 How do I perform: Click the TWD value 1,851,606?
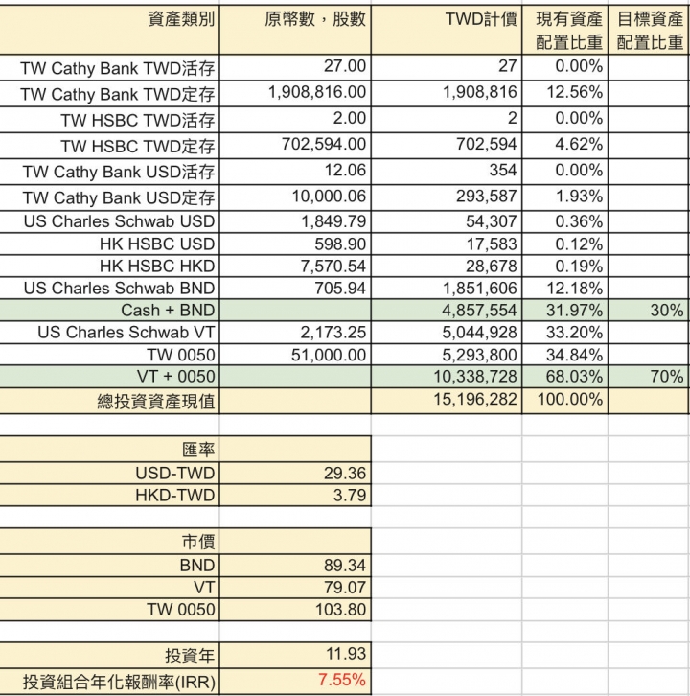(x=447, y=288)
